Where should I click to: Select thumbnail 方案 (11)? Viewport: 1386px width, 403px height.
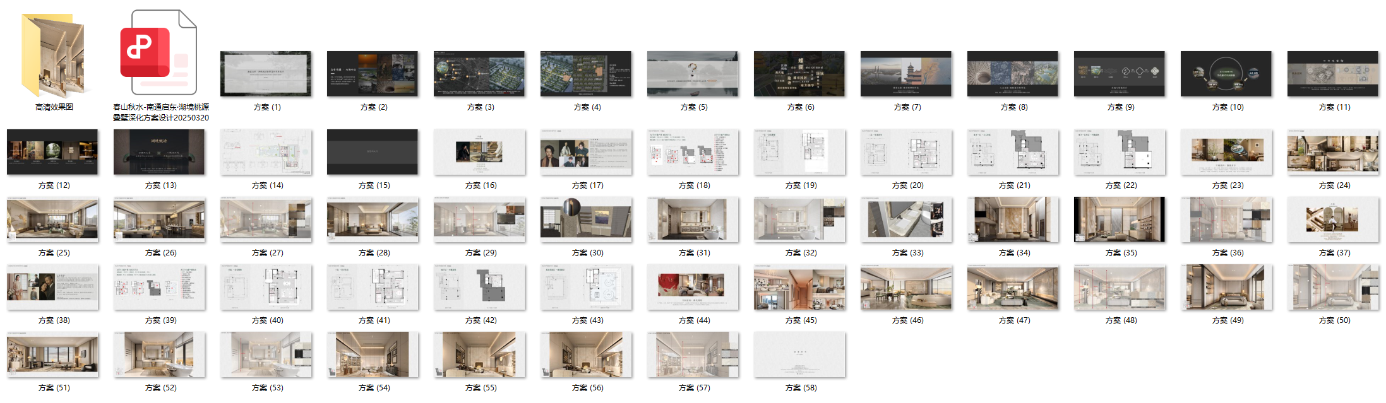point(1333,74)
